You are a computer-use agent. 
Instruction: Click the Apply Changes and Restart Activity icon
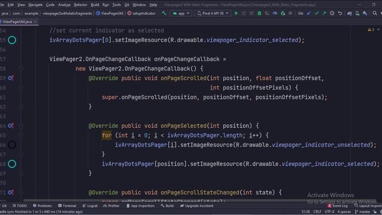pyautogui.click(x=244, y=13)
